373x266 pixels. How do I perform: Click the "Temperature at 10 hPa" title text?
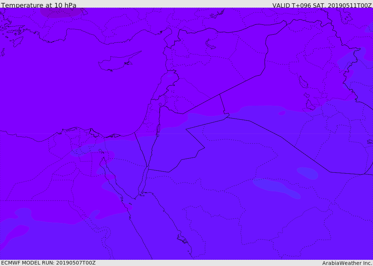39,5
